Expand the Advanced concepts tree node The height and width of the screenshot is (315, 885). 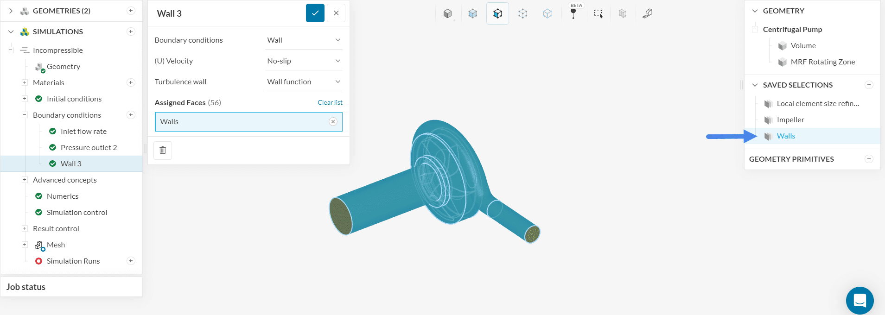click(25, 180)
